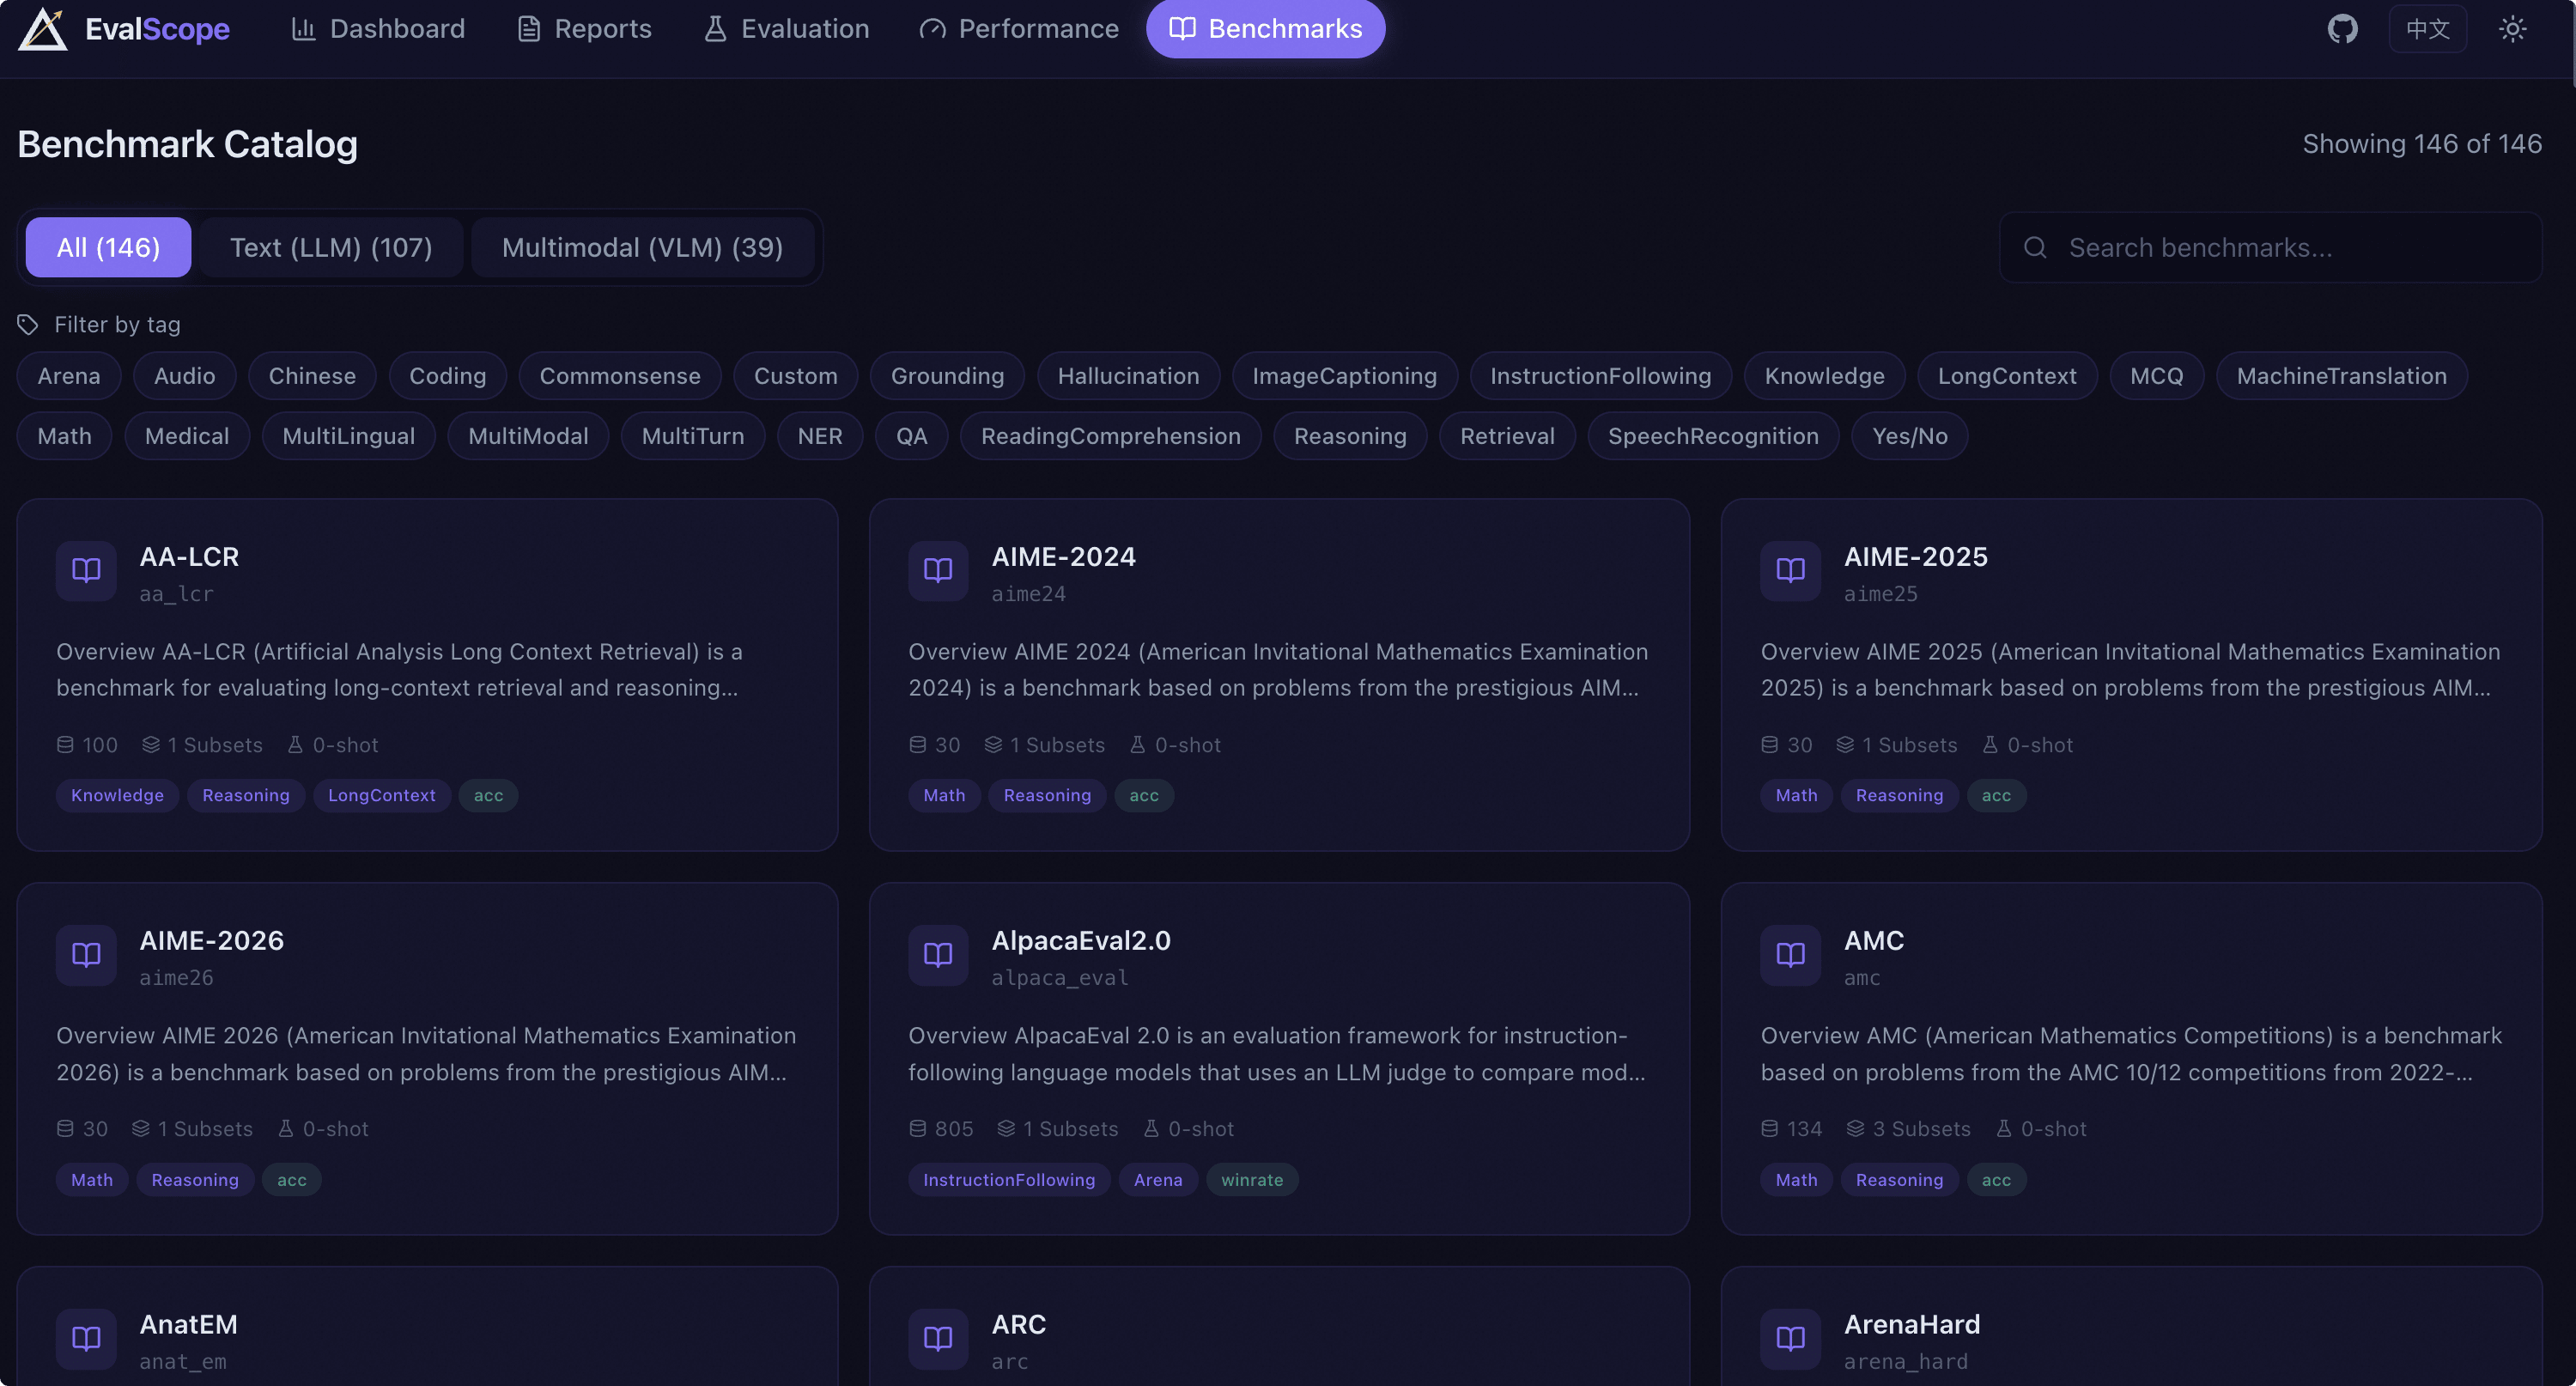Click the AMC card book icon
Viewport: 2576px width, 1386px height.
tap(1791, 955)
